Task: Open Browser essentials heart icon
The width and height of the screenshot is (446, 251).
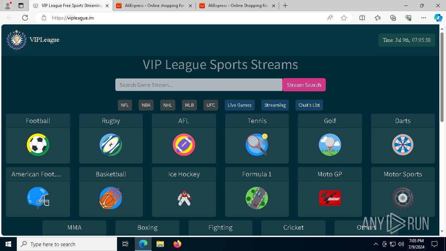Action: [408, 18]
